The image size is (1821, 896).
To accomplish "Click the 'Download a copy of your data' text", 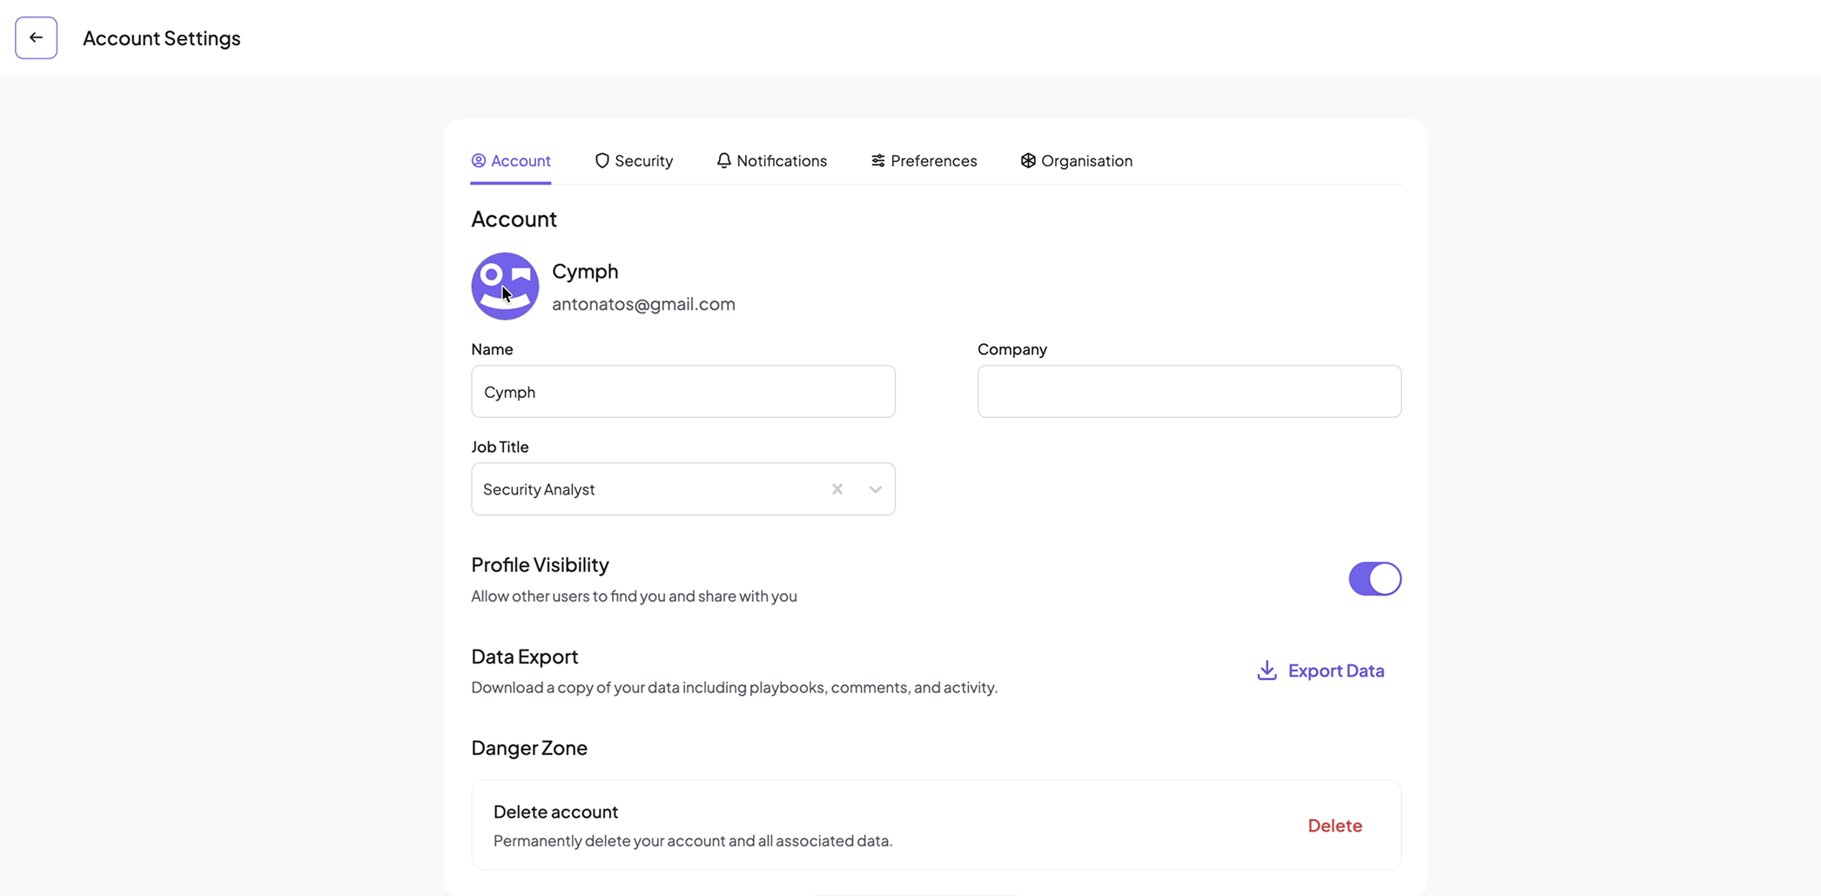I will [x=734, y=687].
